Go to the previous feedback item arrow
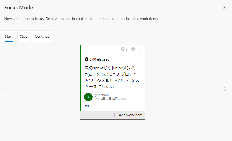The height and width of the screenshot is (141, 232). click(8, 89)
